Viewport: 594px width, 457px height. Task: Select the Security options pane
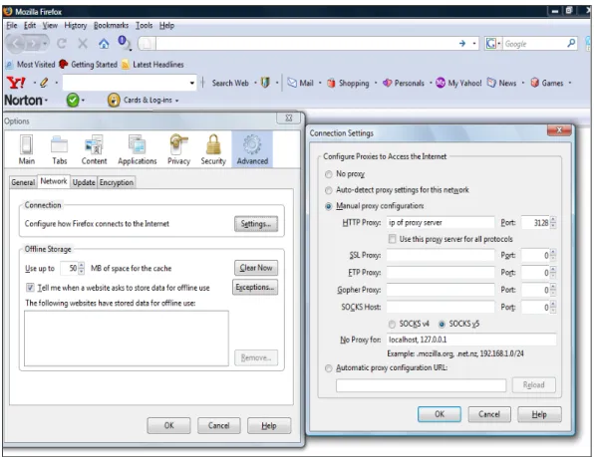tap(213, 149)
